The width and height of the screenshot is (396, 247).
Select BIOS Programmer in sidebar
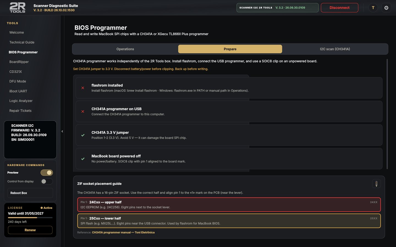[23, 52]
